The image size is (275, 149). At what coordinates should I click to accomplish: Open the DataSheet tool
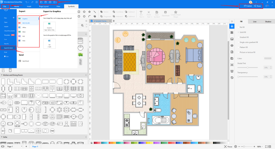tap(165, 14)
